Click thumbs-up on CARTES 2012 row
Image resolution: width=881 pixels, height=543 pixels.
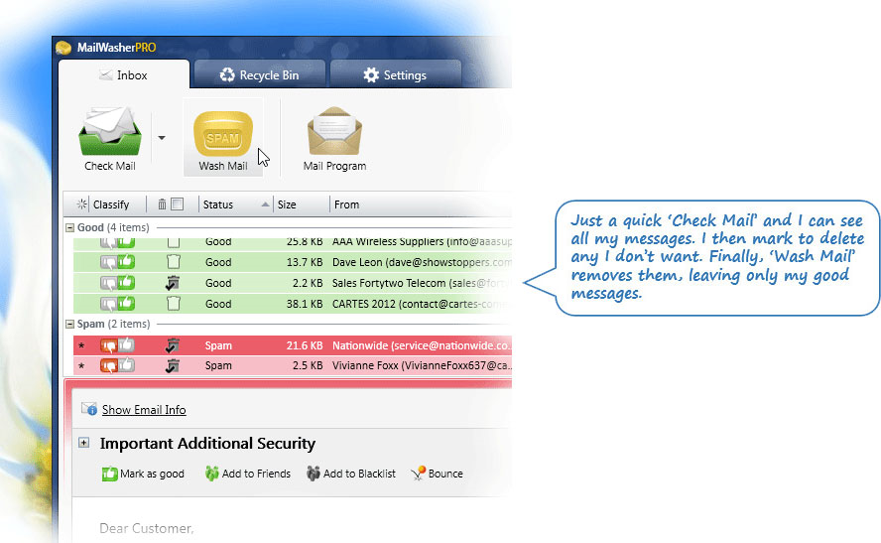tap(126, 304)
